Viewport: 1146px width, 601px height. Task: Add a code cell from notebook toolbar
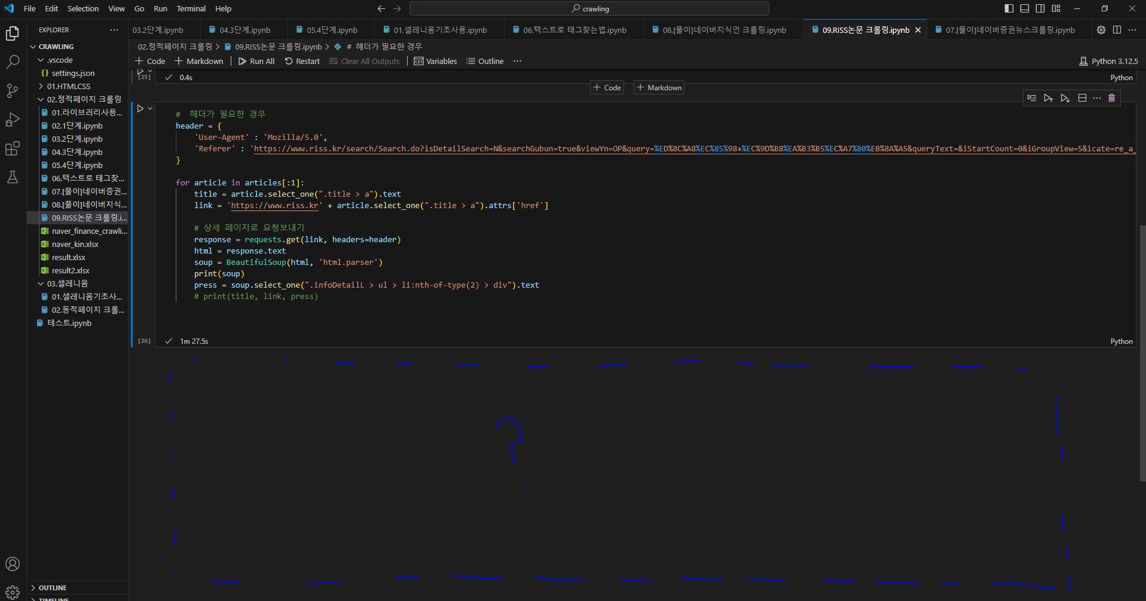(150, 61)
